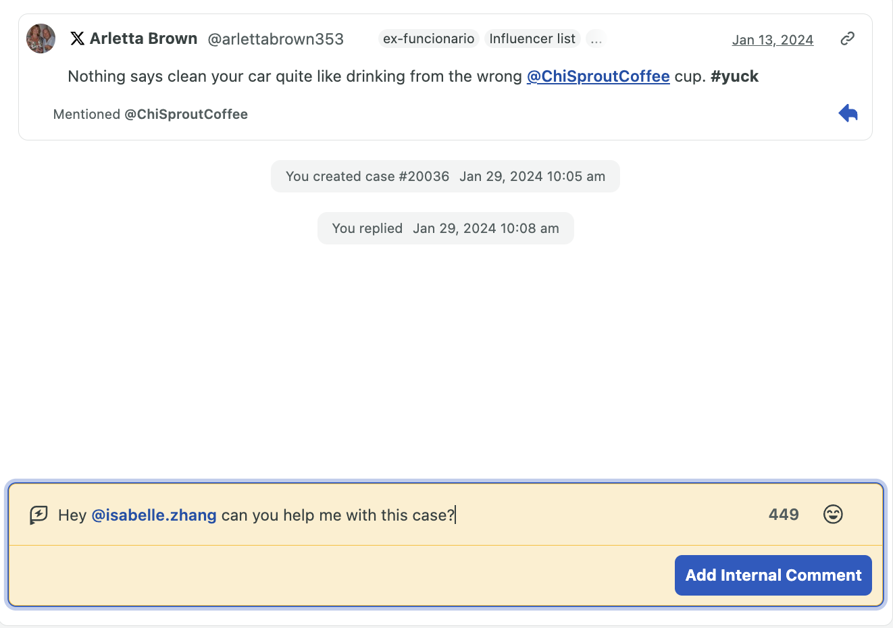Open the @ChiSproutCoffee mention link
893x628 pixels.
point(598,76)
